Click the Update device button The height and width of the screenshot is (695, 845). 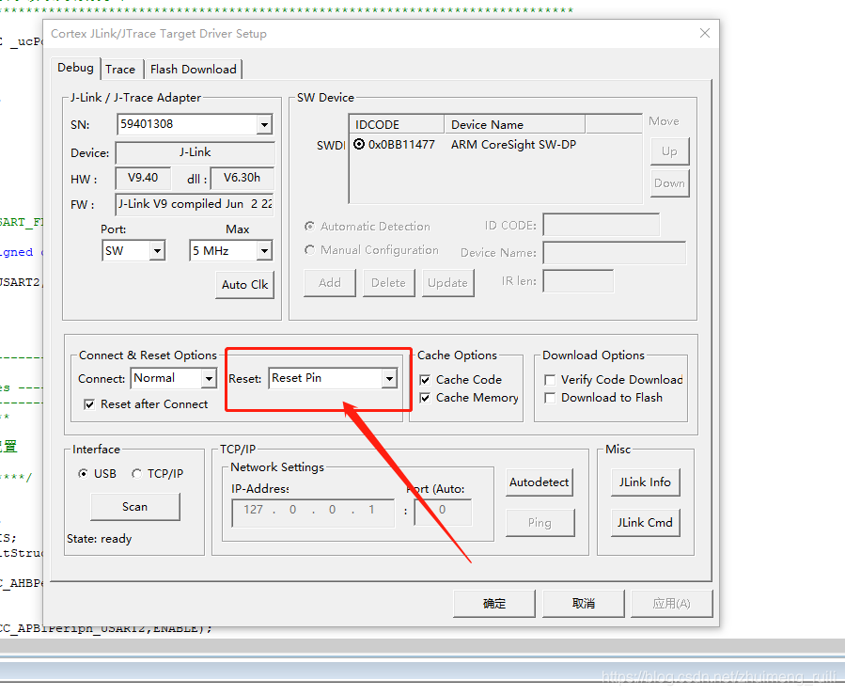coord(447,283)
